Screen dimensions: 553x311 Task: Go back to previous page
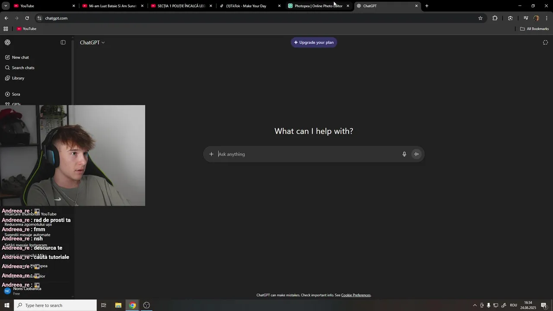point(6,18)
